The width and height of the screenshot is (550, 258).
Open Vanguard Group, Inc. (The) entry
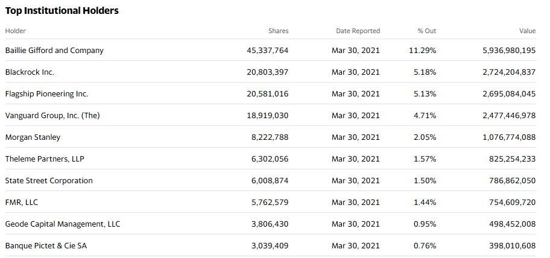[x=52, y=116]
